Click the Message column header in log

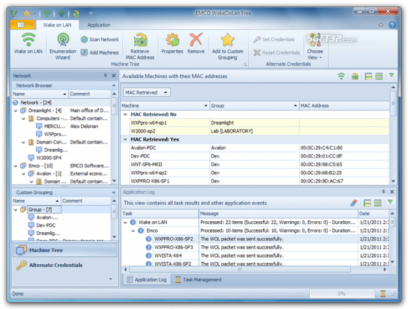(279, 213)
